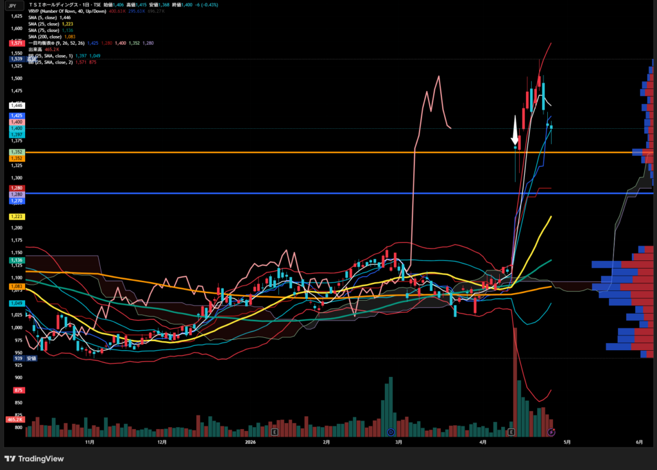The height and width of the screenshot is (470, 657).
Task: Click the dividend D marker before March
Action: [391, 433]
